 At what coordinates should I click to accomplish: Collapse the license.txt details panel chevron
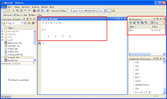pyautogui.click(x=34, y=63)
